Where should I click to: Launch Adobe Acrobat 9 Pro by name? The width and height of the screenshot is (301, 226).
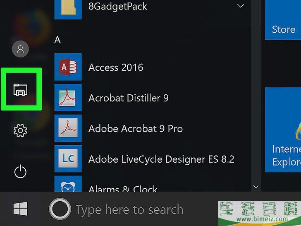click(136, 129)
